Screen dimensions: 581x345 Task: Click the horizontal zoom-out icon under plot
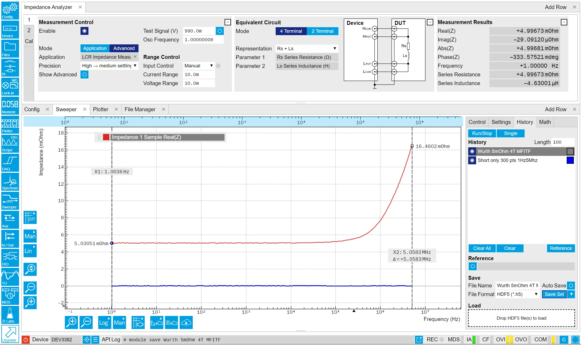(x=86, y=323)
